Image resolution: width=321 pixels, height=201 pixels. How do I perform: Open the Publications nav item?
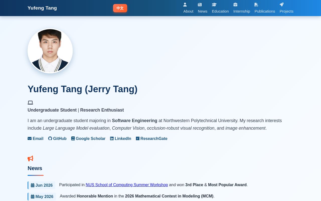point(265,8)
